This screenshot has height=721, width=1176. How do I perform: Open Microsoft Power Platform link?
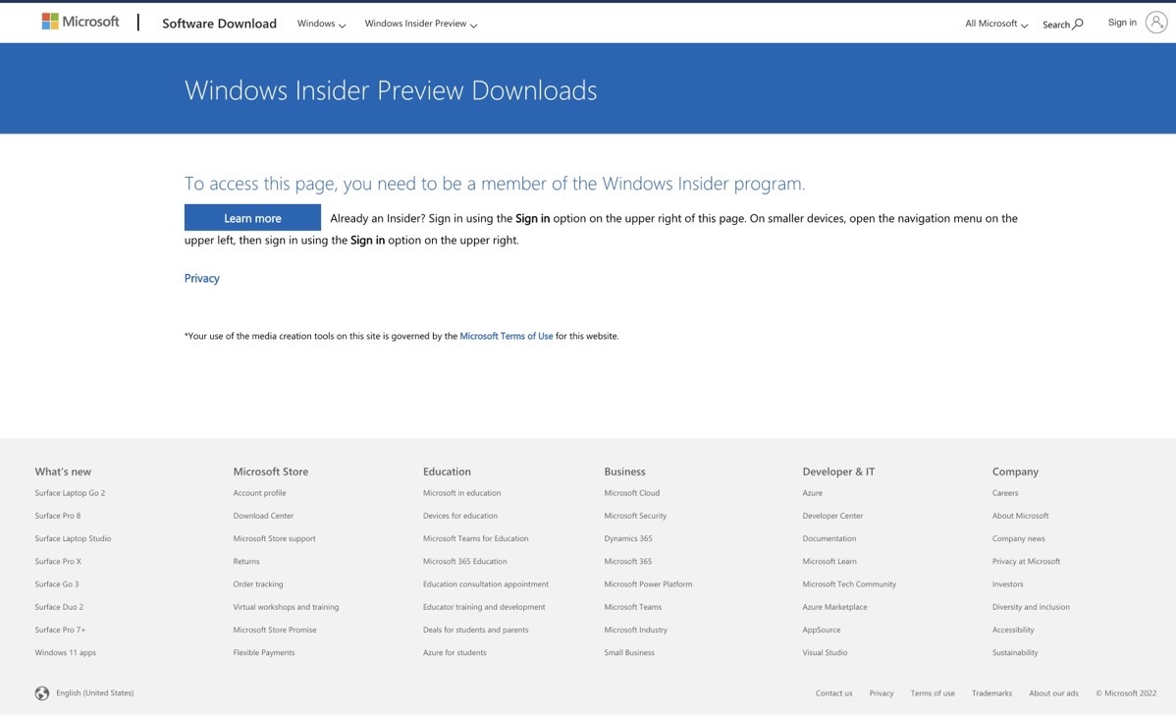pyautogui.click(x=648, y=583)
